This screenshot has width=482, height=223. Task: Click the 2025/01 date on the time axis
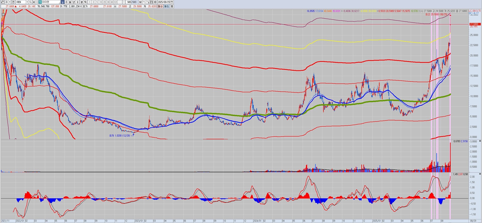pyautogui.click(x=376, y=221)
